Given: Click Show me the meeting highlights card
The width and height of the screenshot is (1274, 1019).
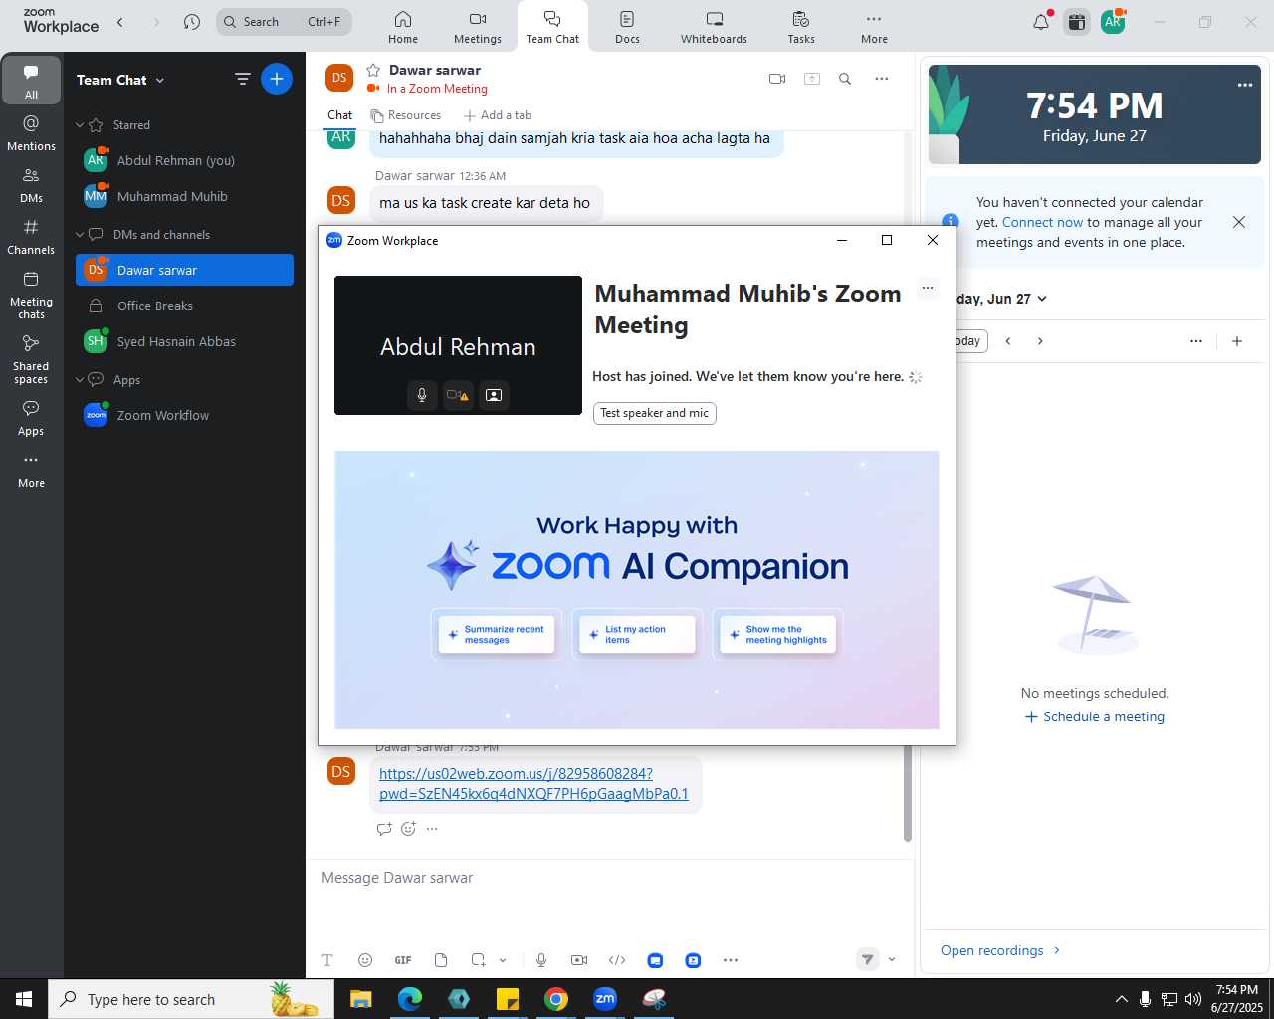Looking at the screenshot, I should point(777,634).
